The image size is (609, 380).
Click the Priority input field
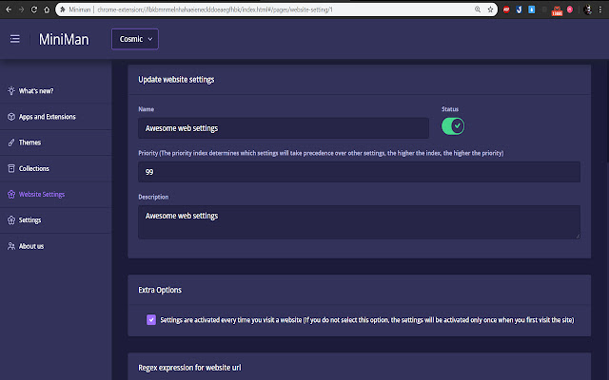(359, 172)
